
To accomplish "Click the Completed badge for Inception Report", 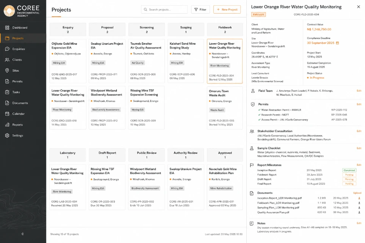I will point(349,170).
